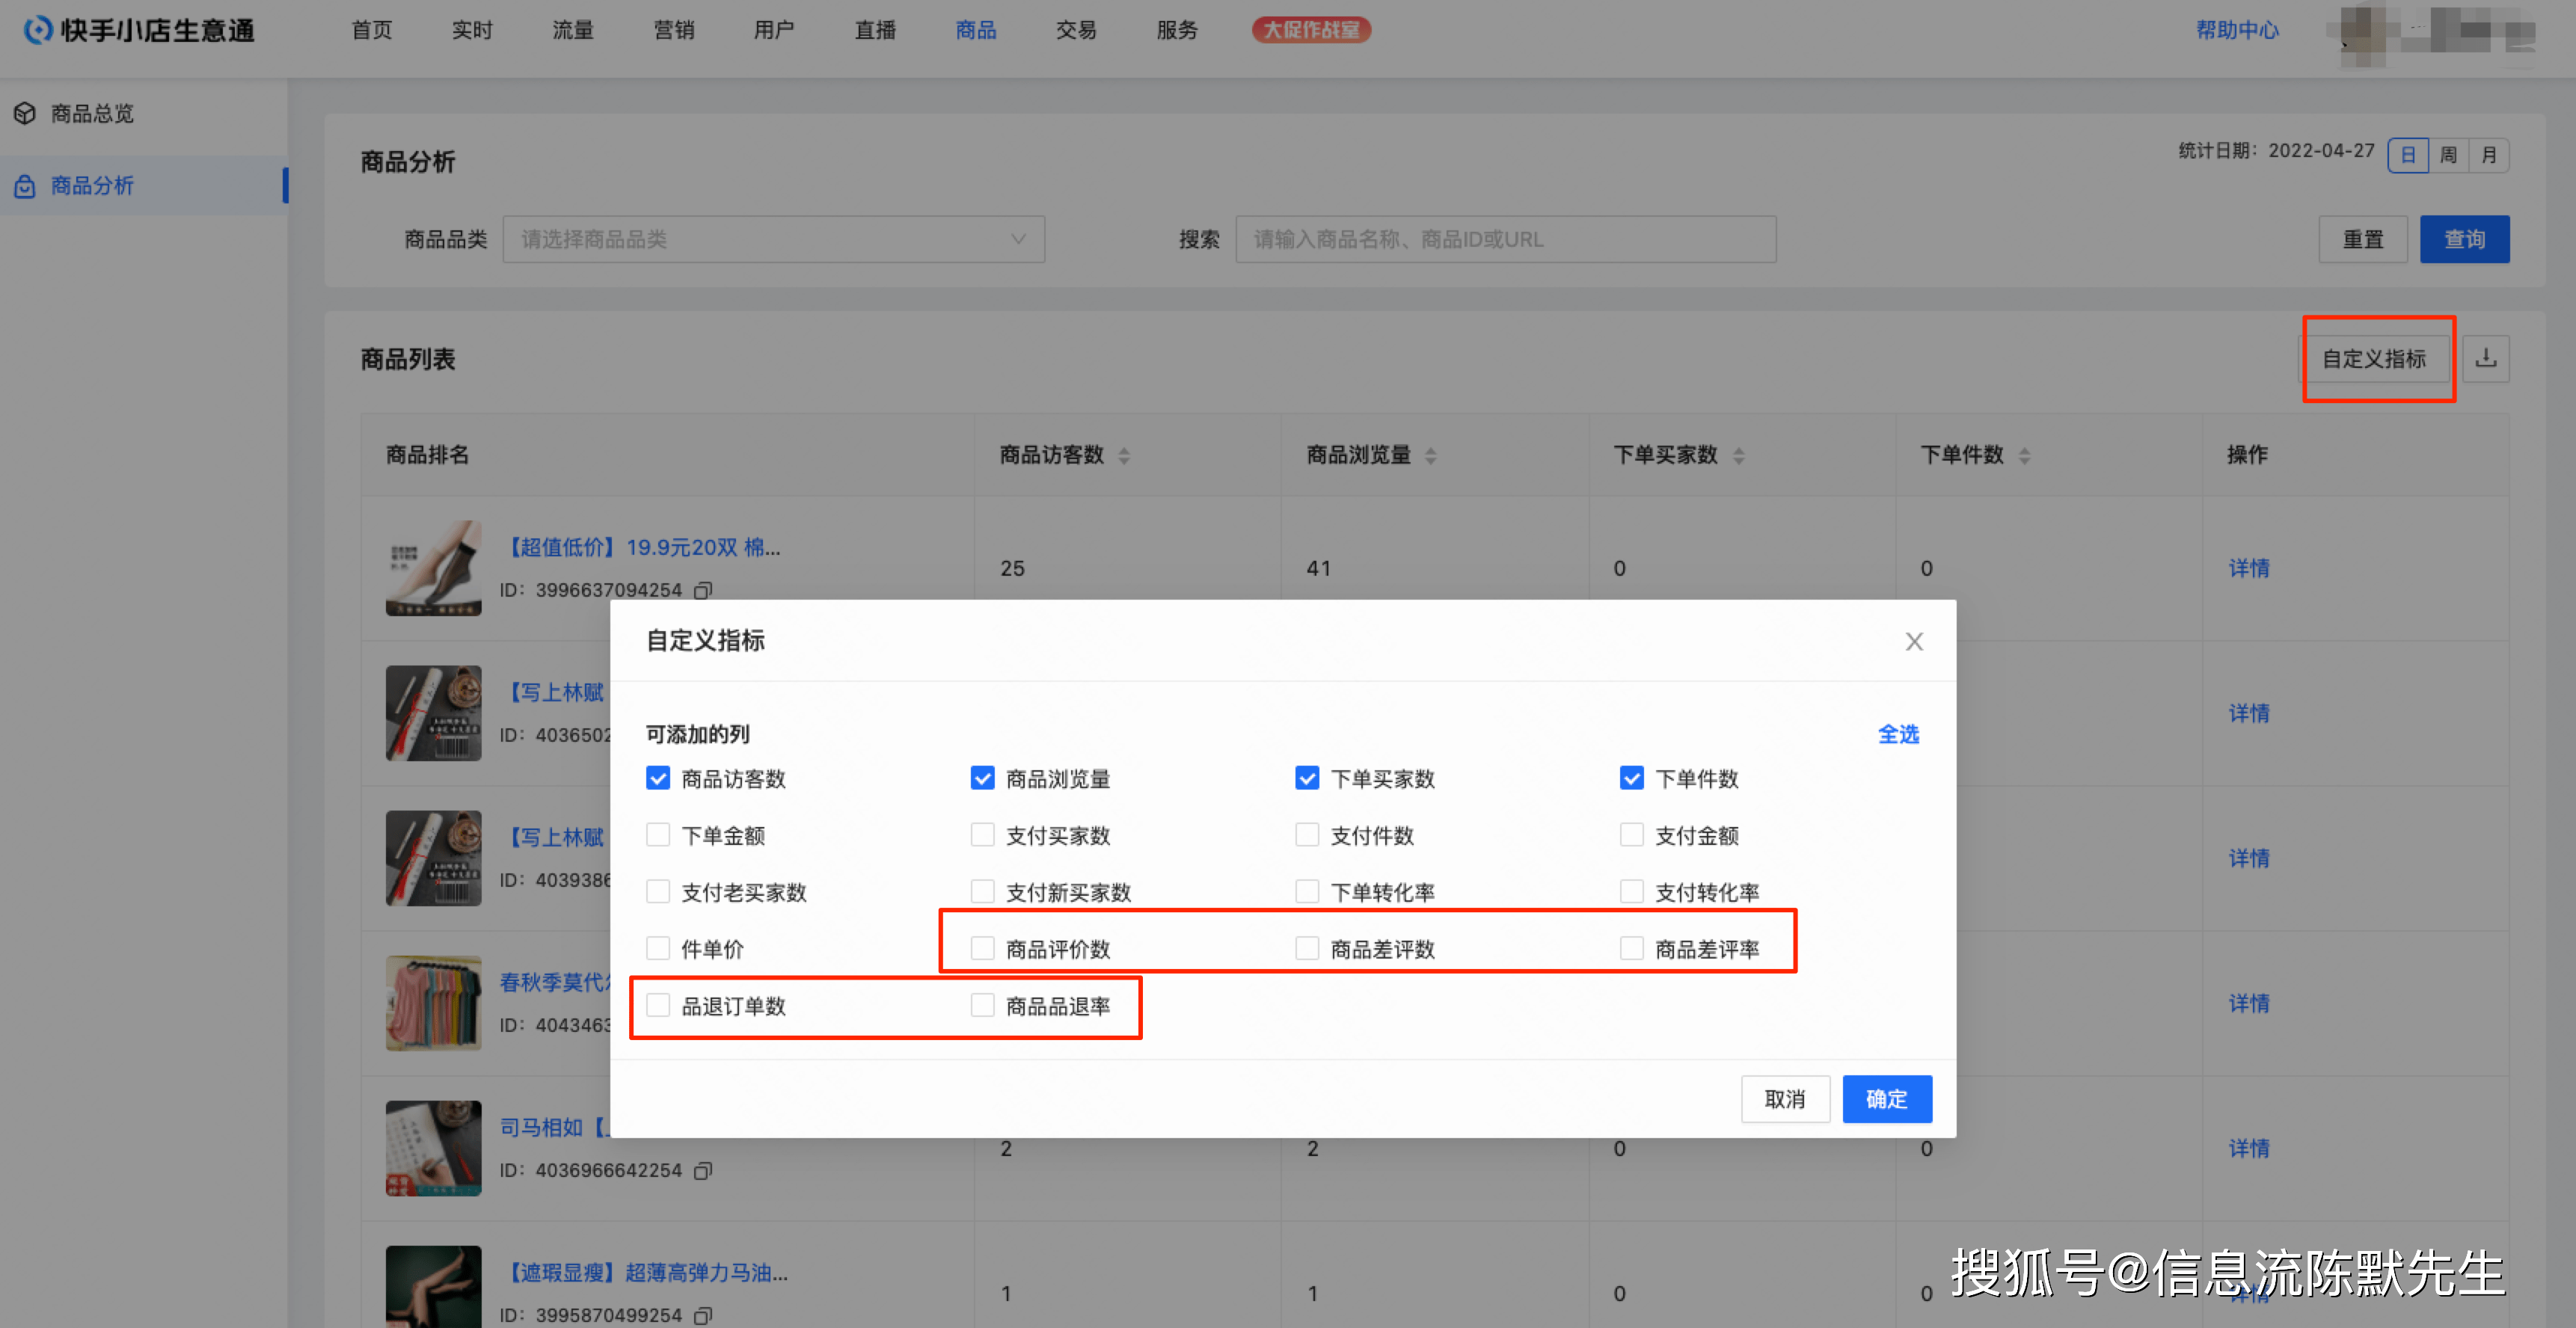Open the 营销 navigation tab
This screenshot has height=1328, width=2576.
point(674,30)
